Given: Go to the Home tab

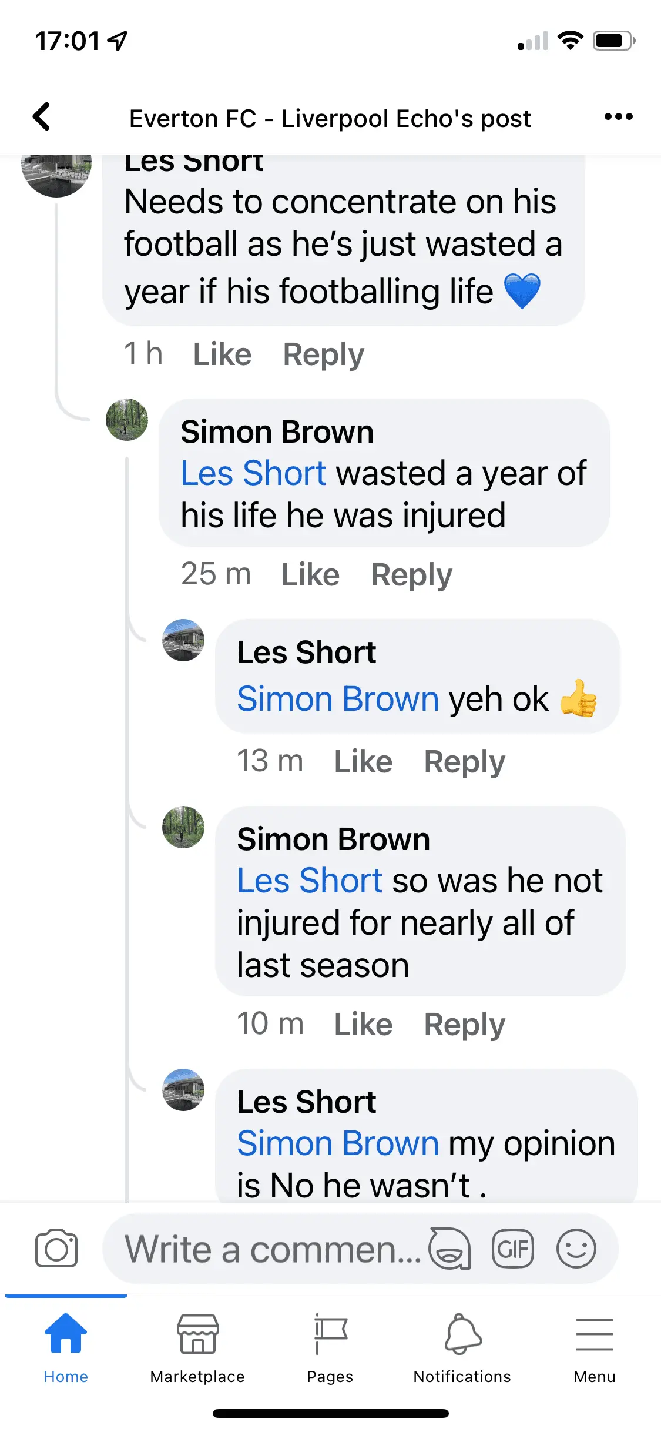Looking at the screenshot, I should point(66,1347).
